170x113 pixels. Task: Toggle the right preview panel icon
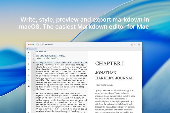click(x=139, y=45)
